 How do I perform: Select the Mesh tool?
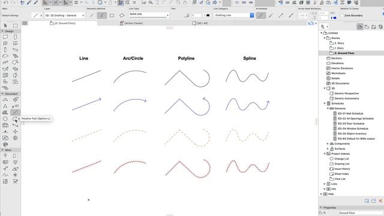click(5, 88)
